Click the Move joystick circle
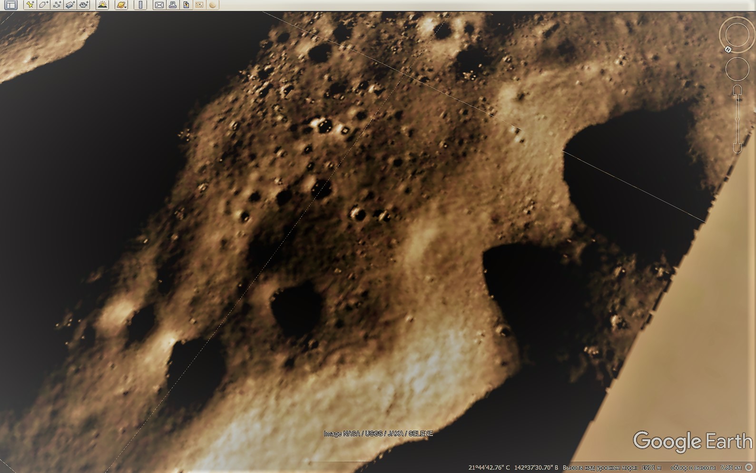Image resolution: width=756 pixels, height=473 pixels. point(737,69)
